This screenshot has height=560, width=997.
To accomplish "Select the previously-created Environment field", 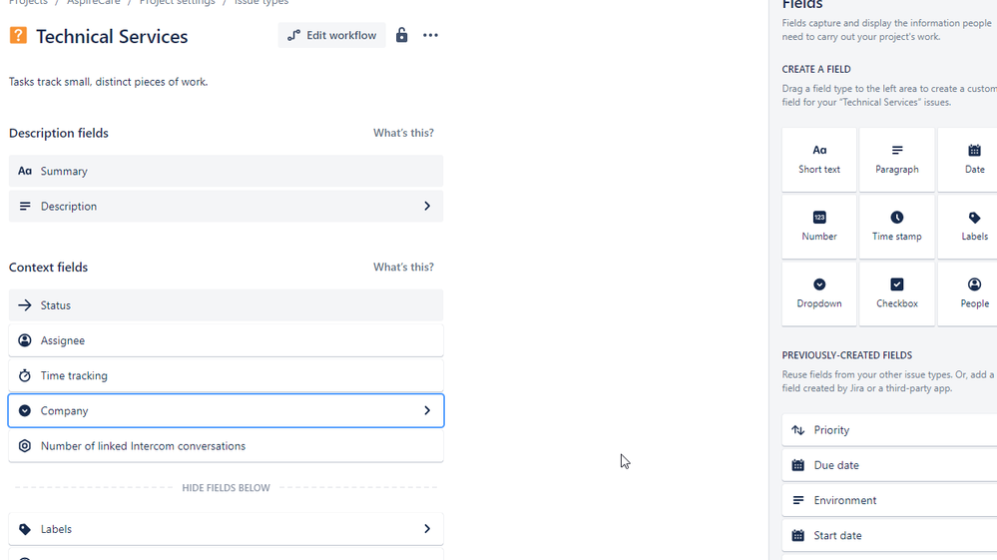I will (889, 500).
